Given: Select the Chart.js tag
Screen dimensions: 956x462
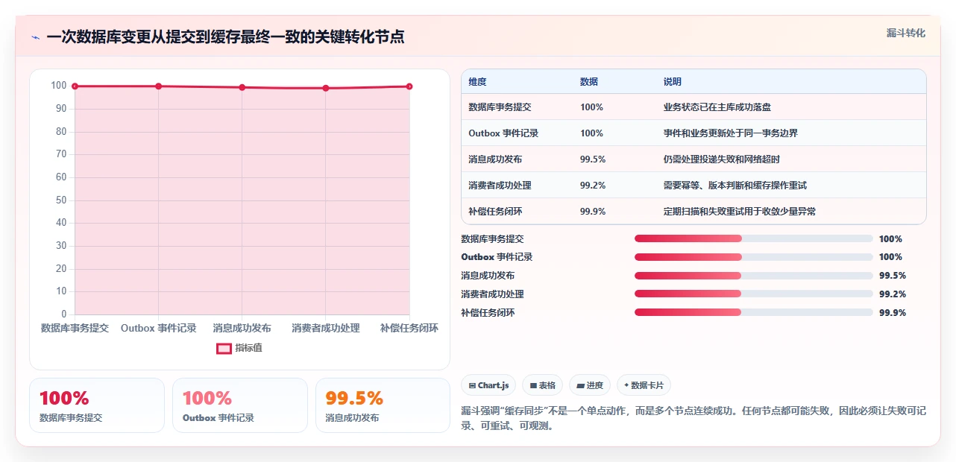Looking at the screenshot, I should coord(488,385).
